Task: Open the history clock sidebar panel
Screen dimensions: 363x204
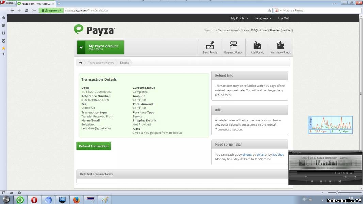Action: (4, 41)
